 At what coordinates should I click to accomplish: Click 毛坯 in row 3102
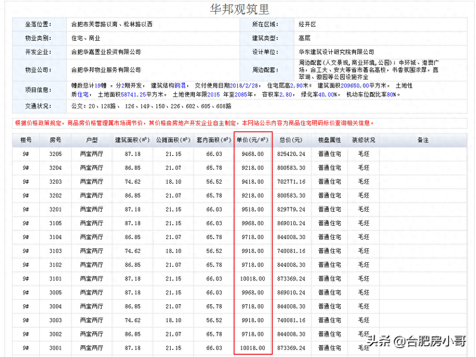click(x=363, y=265)
